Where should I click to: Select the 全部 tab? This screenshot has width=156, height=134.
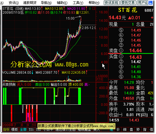coord(23,130)
